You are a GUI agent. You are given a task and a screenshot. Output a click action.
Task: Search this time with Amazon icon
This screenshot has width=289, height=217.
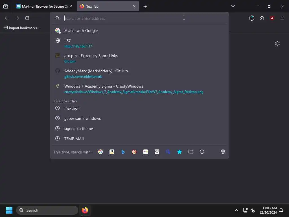click(x=112, y=152)
